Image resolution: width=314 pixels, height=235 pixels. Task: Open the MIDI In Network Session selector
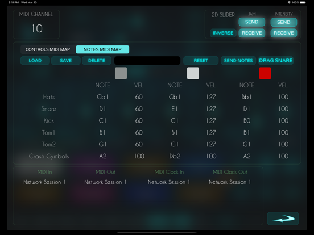[x=44, y=182]
